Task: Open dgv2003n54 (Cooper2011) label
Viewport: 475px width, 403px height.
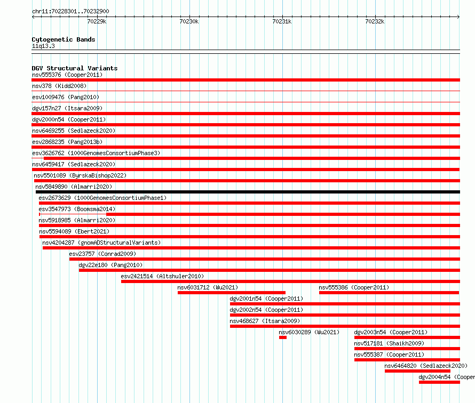Action: 391,332
